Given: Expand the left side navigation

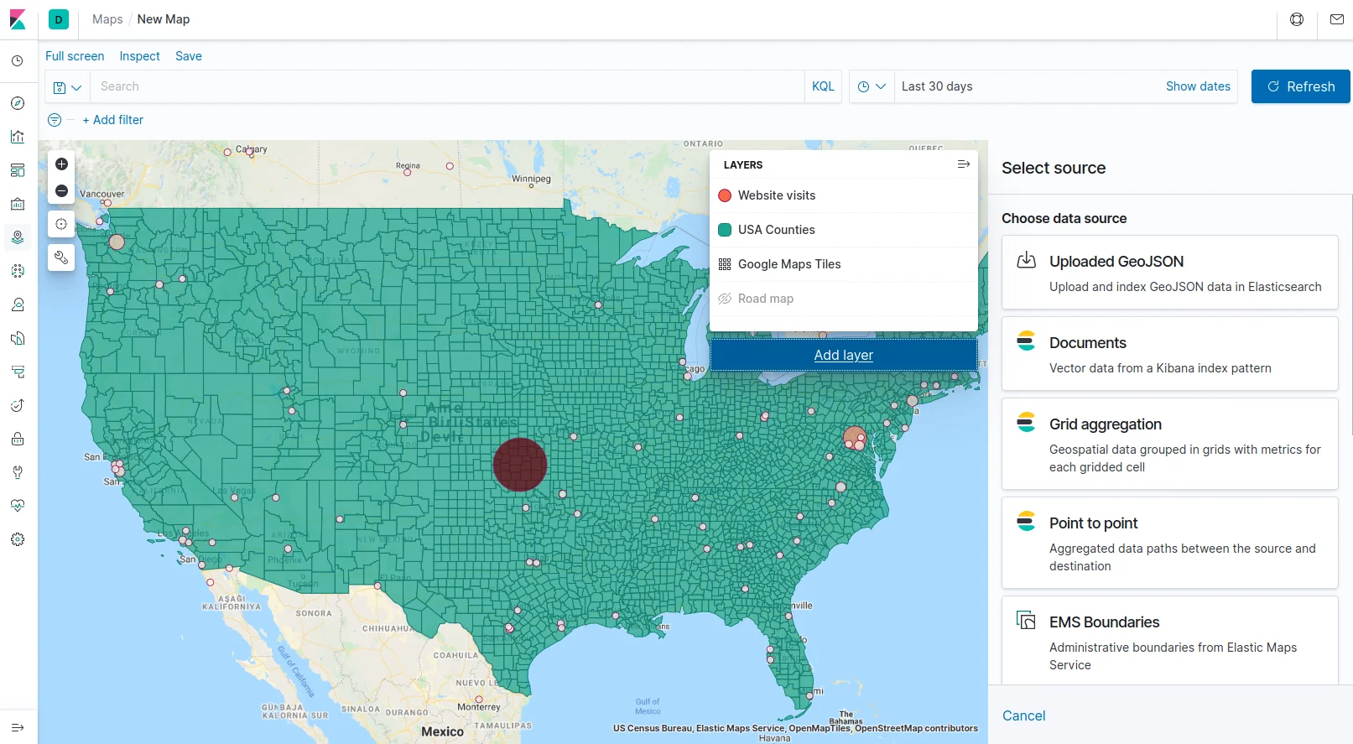Looking at the screenshot, I should click(18, 727).
